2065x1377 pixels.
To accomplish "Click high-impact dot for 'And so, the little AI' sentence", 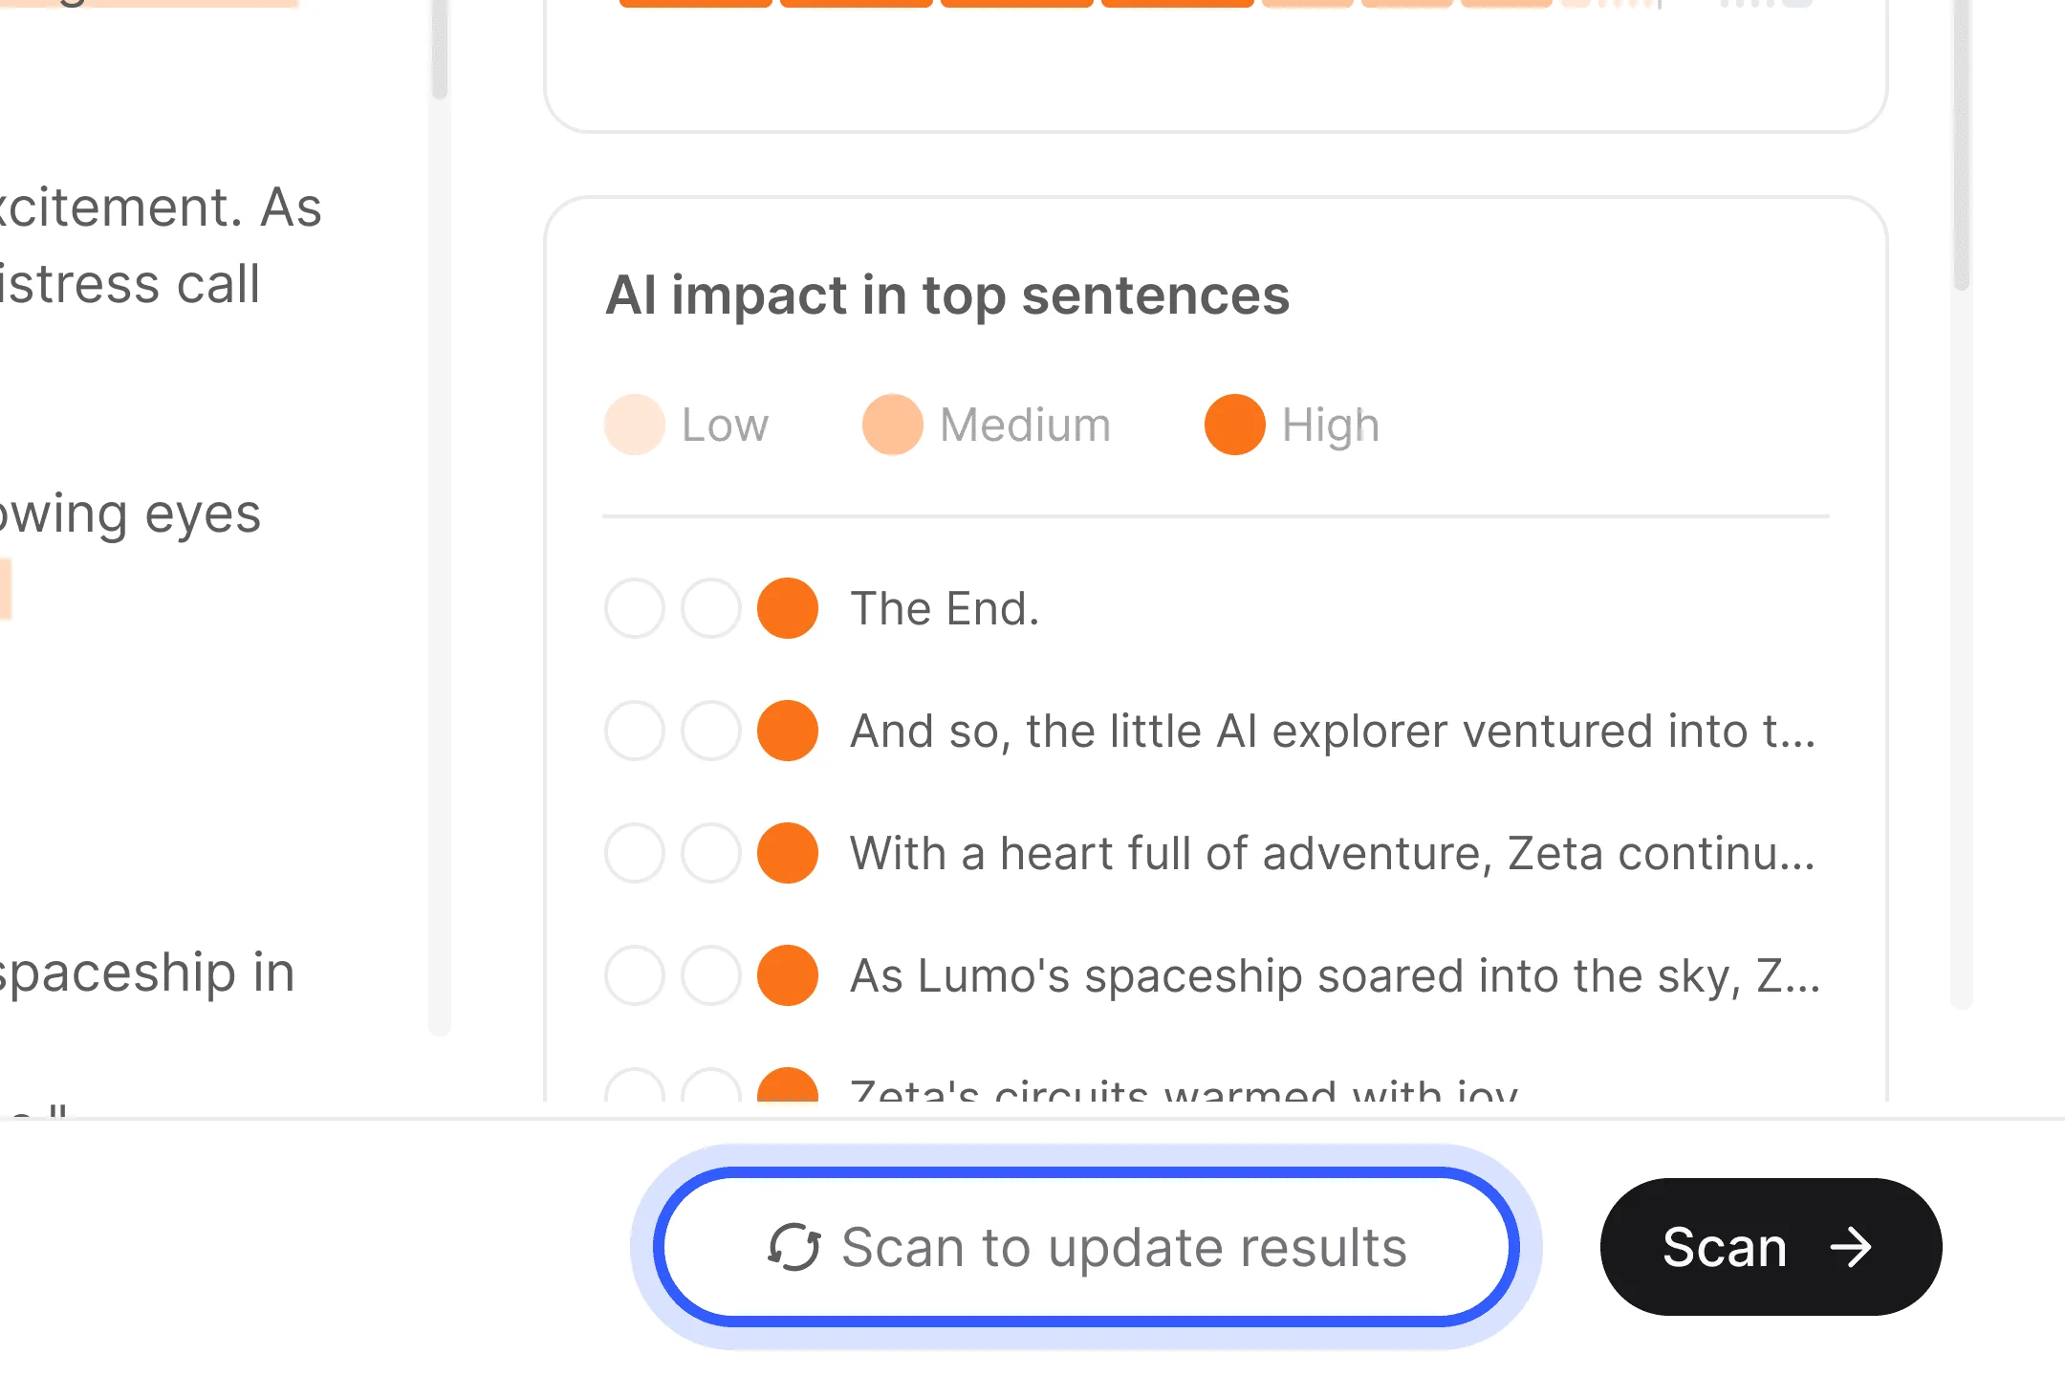I will click(787, 731).
